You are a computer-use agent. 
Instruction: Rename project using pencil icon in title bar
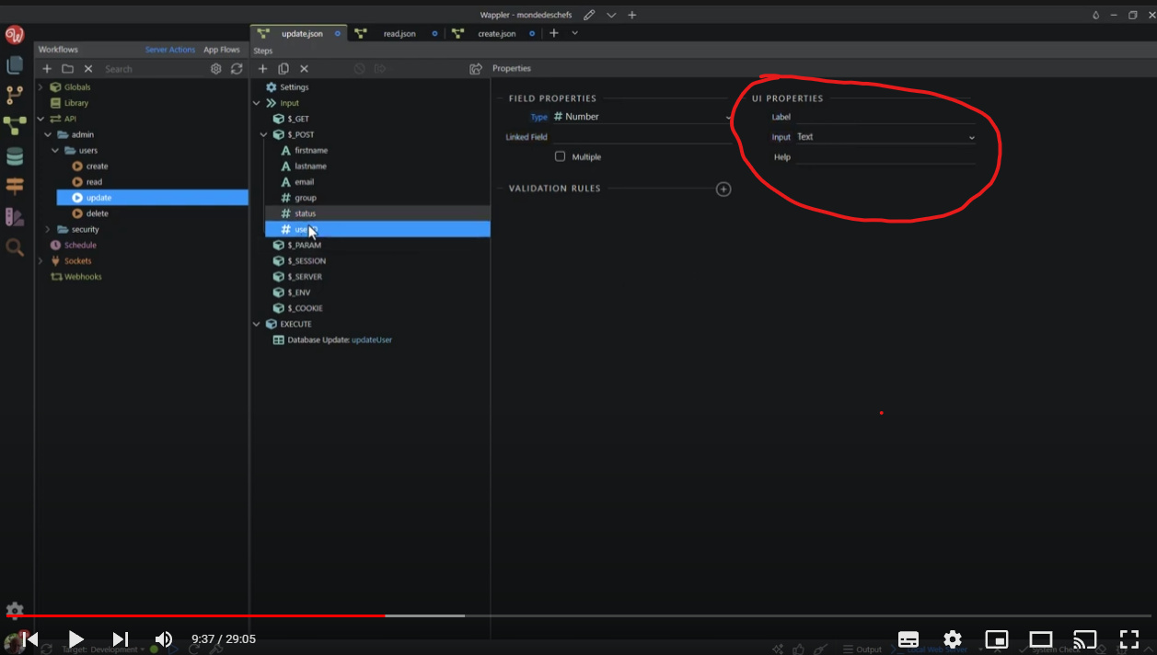coord(589,15)
